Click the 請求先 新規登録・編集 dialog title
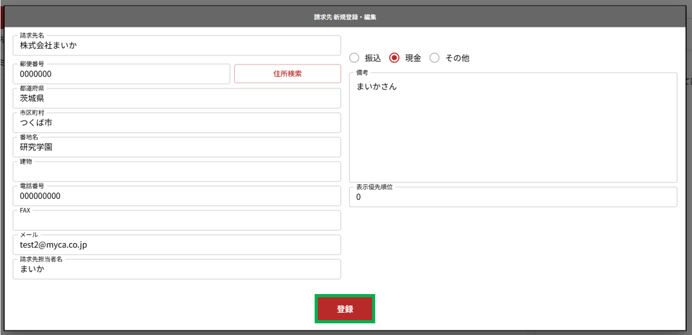 click(x=345, y=17)
